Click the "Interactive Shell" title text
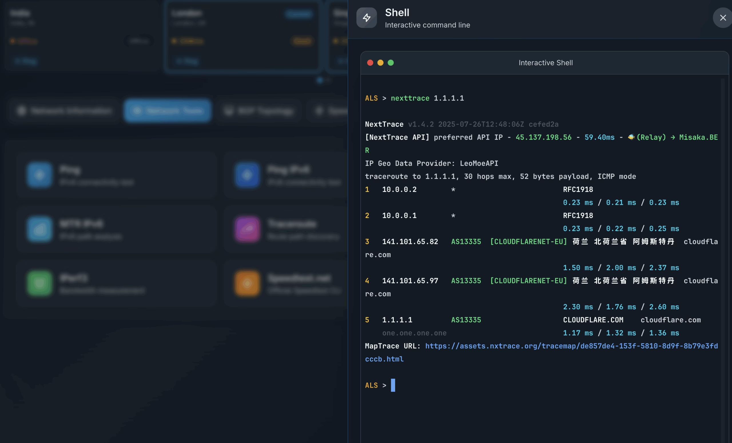 pos(546,63)
